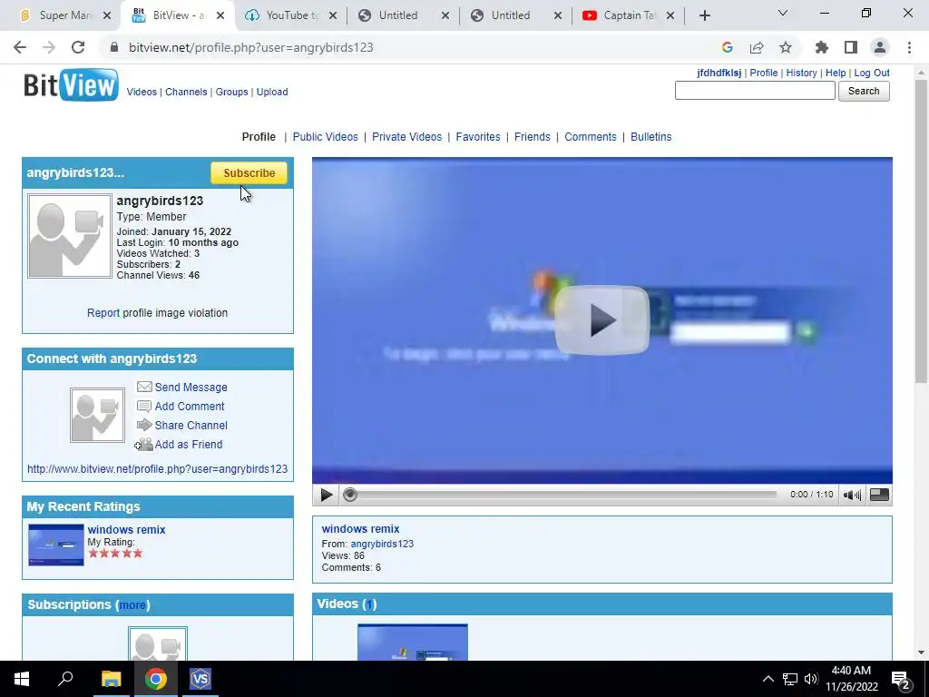Click video progress slider handle
This screenshot has height=697, width=929.
[350, 495]
